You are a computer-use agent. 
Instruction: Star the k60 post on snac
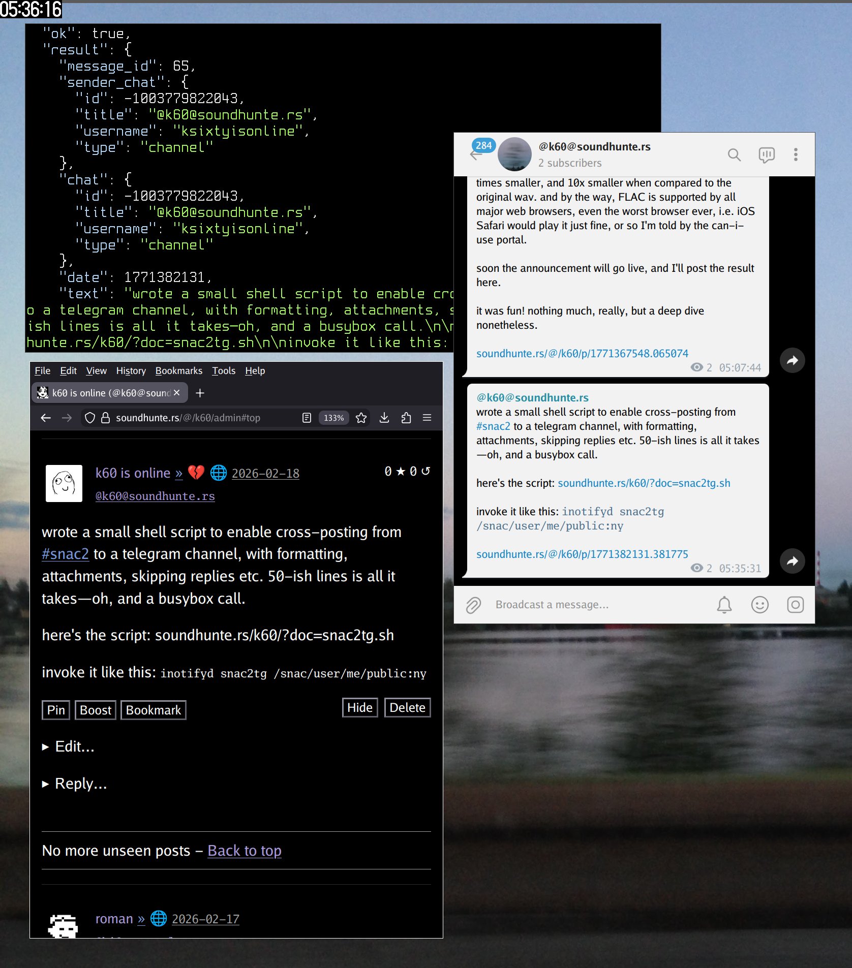(401, 472)
